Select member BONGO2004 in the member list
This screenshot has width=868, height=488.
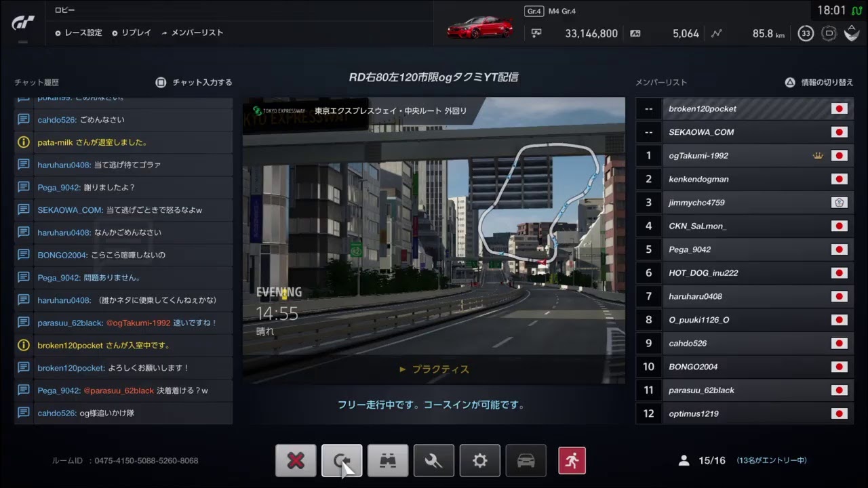(x=745, y=367)
